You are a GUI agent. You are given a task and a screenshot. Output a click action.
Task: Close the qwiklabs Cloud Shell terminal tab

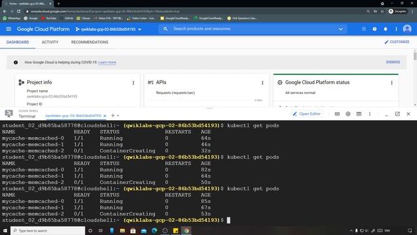point(105,116)
